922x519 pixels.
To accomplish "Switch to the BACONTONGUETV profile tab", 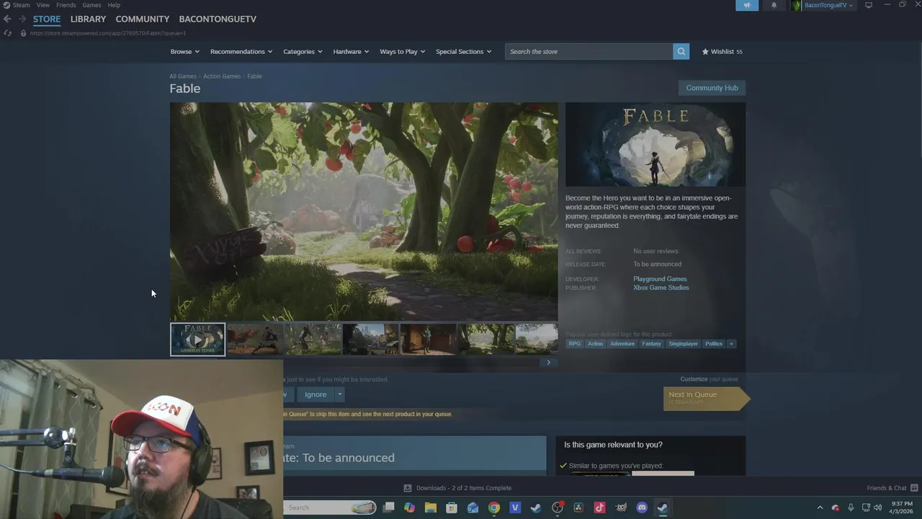I will (218, 19).
